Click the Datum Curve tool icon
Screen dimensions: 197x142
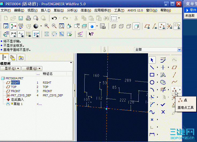click(175, 82)
